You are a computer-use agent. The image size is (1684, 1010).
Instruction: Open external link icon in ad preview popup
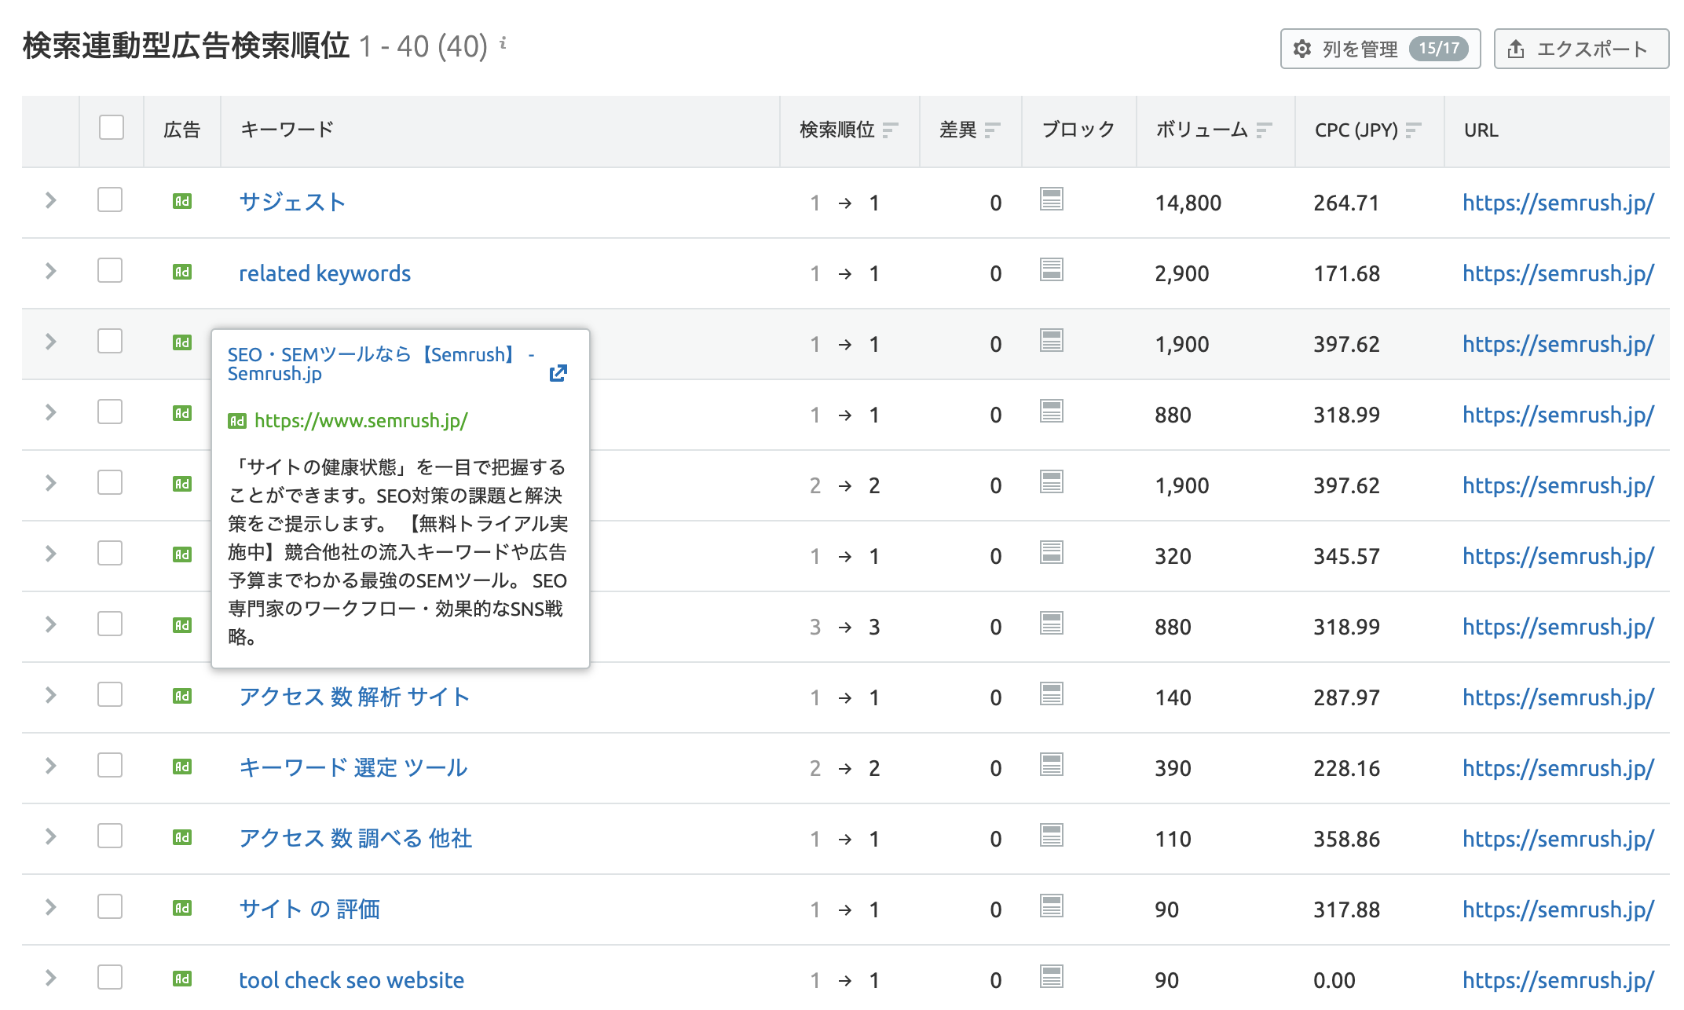558,373
